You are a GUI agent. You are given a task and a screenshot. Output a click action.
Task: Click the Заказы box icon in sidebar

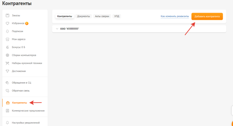(7, 15)
